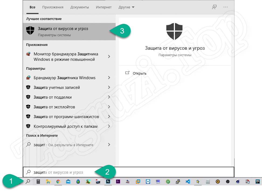Image resolution: width=262 pixels, height=191 pixels.
Task: Click inside the search input field
Action: 67,172
